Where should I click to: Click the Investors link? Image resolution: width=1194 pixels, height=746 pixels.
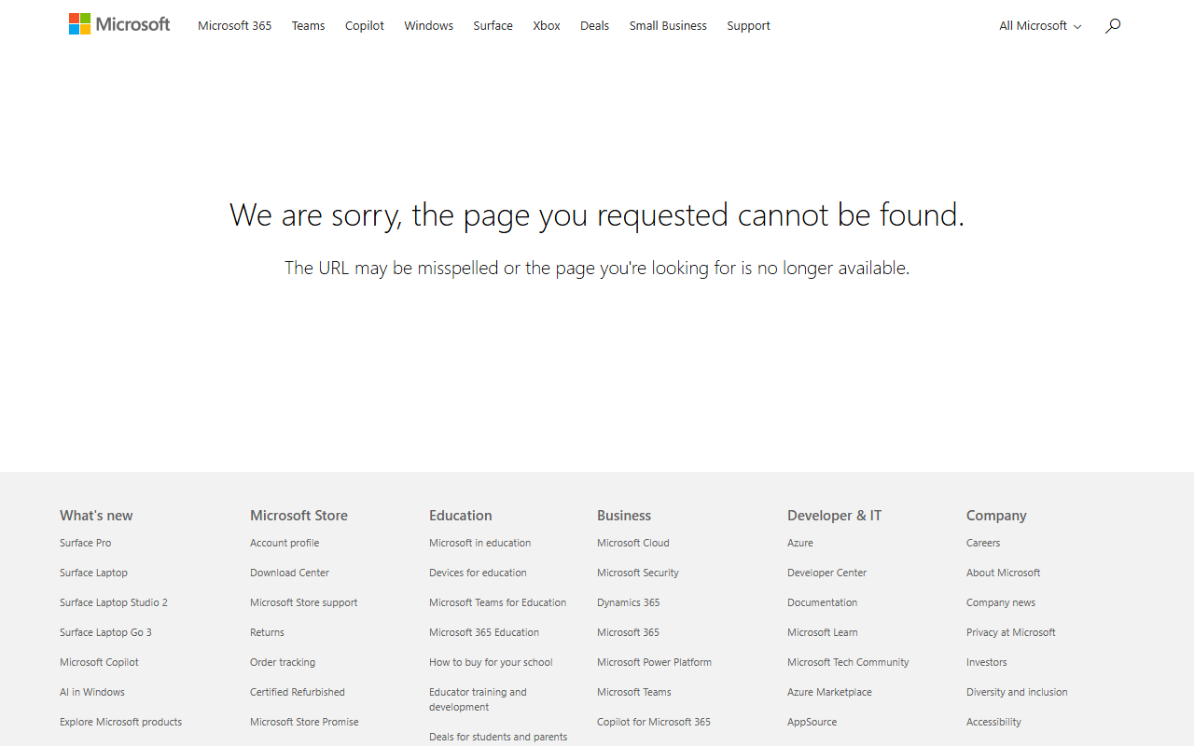987,662
